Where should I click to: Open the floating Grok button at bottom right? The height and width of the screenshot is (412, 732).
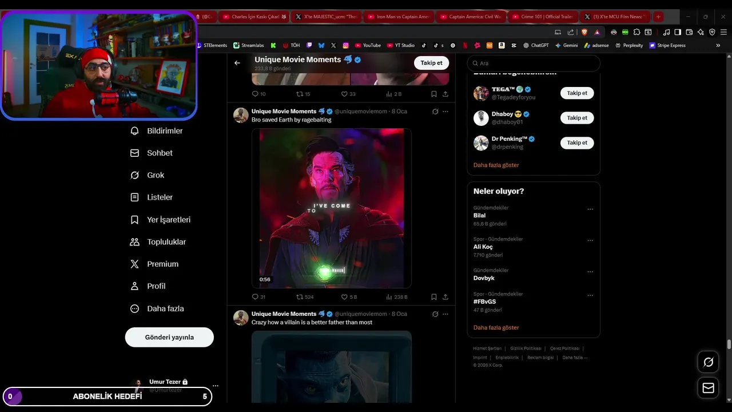point(709,362)
